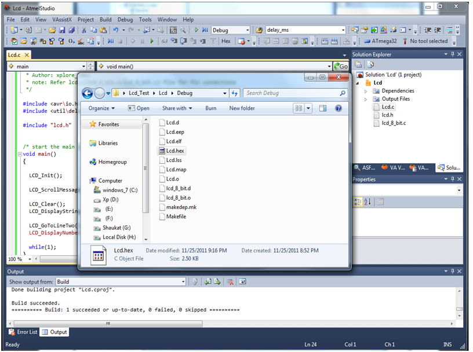This screenshot has height=352, width=473.
Task: Open the VAssistX menu
Action: pos(62,20)
